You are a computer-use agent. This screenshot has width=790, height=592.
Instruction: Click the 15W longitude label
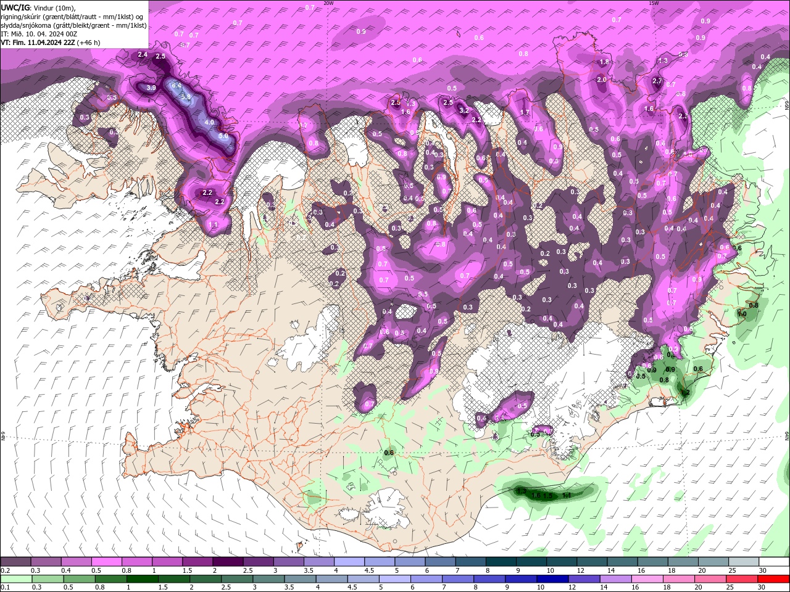654,3
